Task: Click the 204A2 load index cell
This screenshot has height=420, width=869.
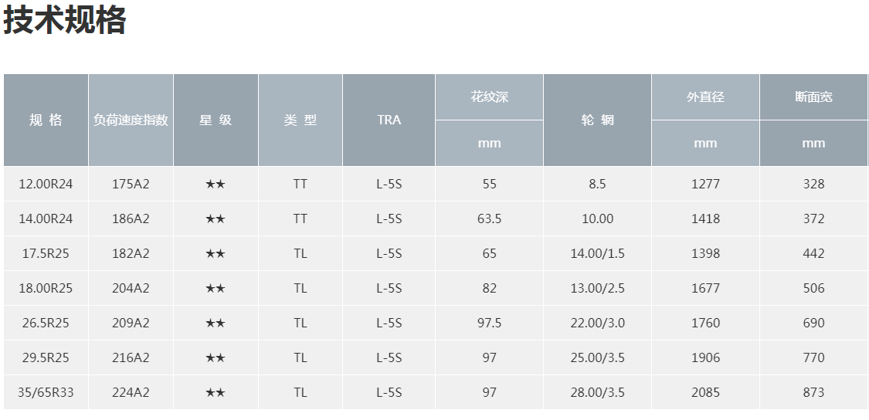Action: click(131, 288)
